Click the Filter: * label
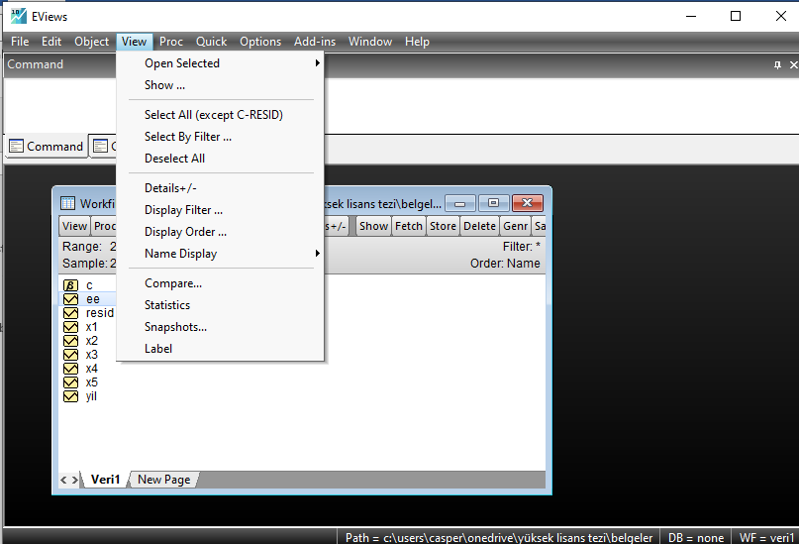Viewport: 799px width, 544px height. click(522, 247)
